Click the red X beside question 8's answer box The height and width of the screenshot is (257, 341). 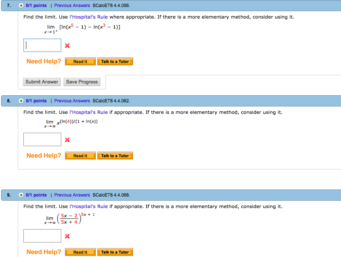(x=67, y=140)
